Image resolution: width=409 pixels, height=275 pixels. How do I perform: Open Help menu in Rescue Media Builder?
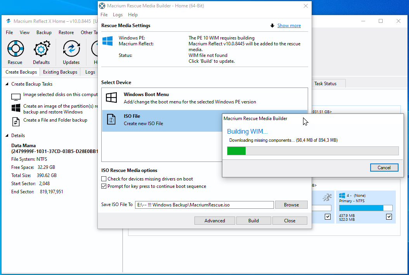(133, 15)
